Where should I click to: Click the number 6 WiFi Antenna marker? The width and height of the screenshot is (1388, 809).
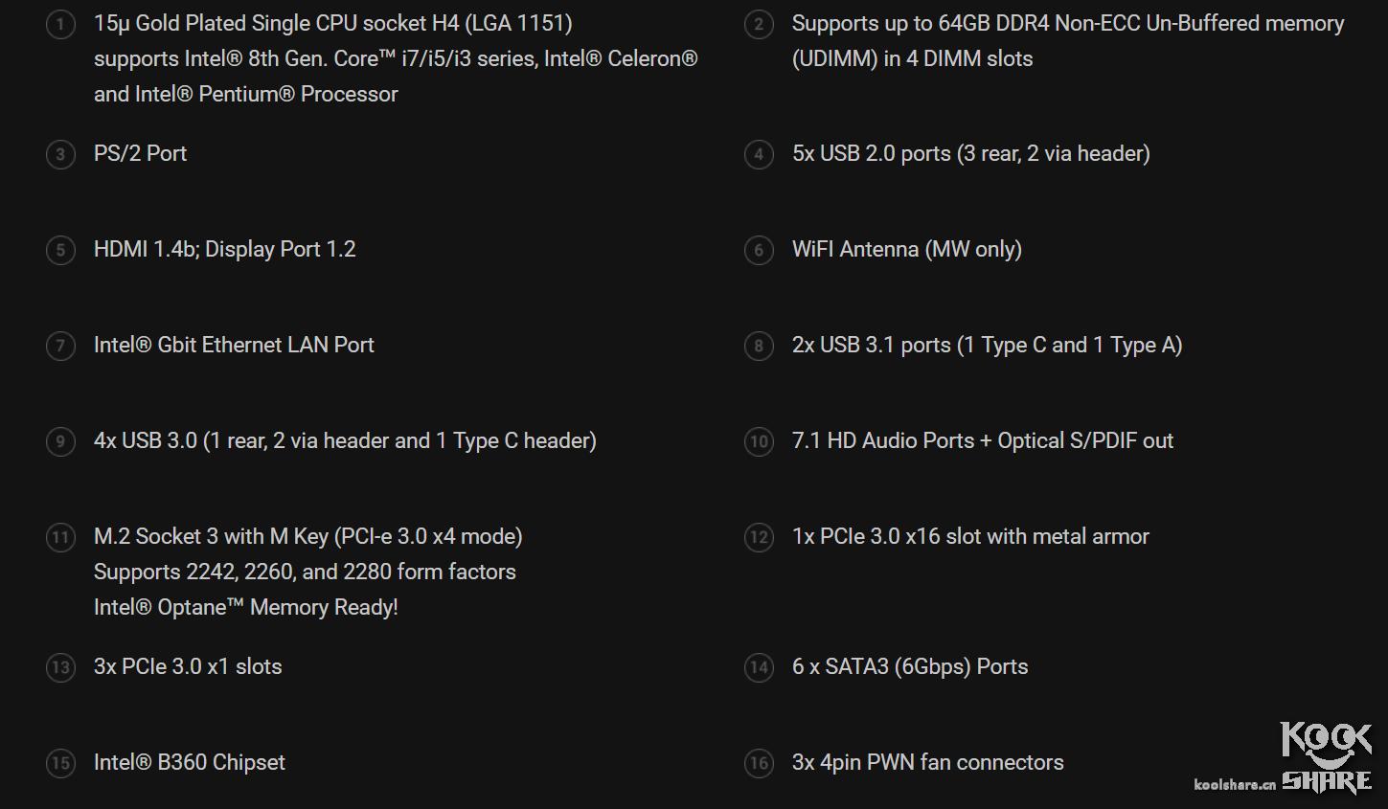[759, 250]
